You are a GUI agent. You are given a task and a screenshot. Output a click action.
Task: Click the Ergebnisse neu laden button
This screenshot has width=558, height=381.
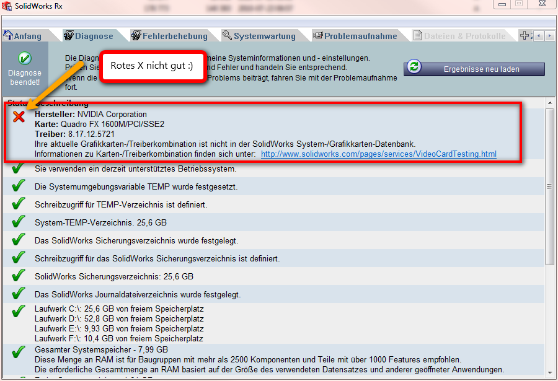(474, 69)
